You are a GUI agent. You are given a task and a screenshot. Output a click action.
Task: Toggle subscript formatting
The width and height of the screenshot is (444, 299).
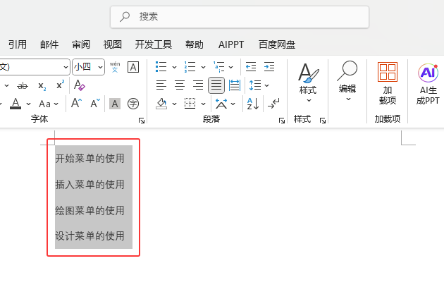click(x=42, y=85)
